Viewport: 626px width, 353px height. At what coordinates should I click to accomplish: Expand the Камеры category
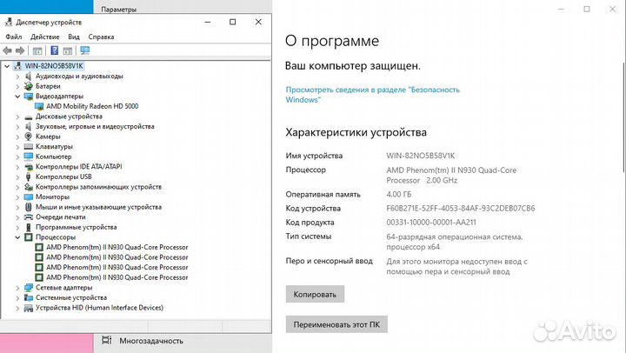click(17, 137)
